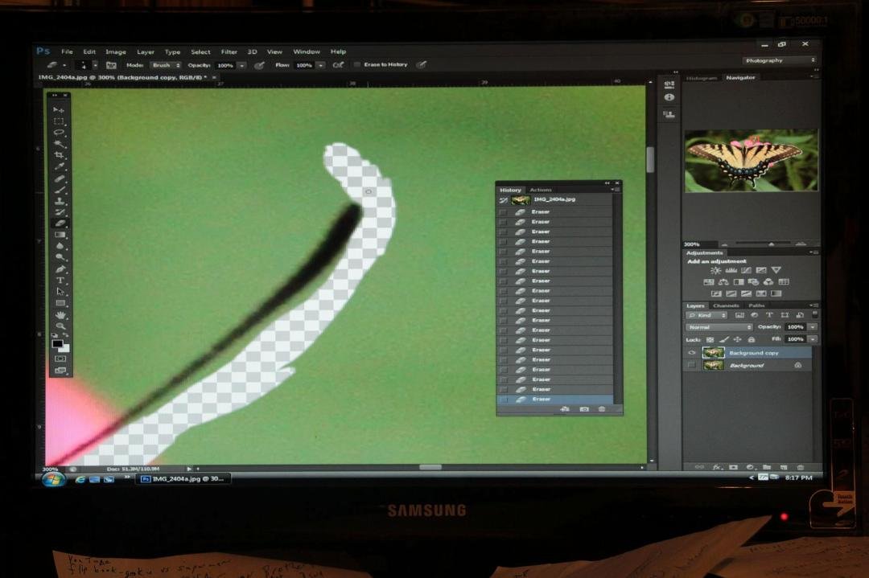Switch to the Histogram tab
869x578 pixels.
702,78
